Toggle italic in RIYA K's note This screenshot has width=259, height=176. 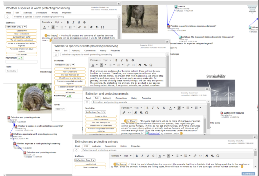122,60
